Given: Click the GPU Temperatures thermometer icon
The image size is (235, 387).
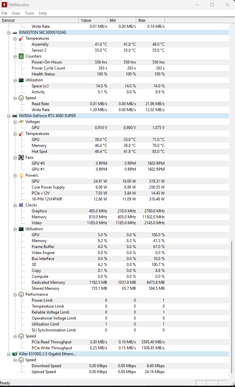Looking at the screenshot, I should point(21,134).
